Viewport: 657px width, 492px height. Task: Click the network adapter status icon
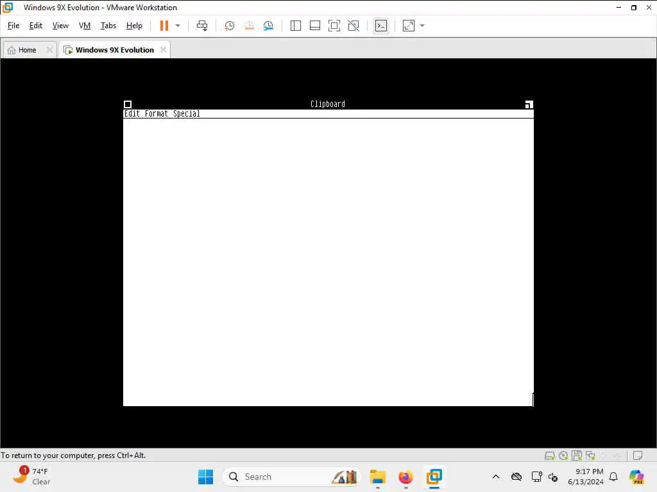pos(590,455)
